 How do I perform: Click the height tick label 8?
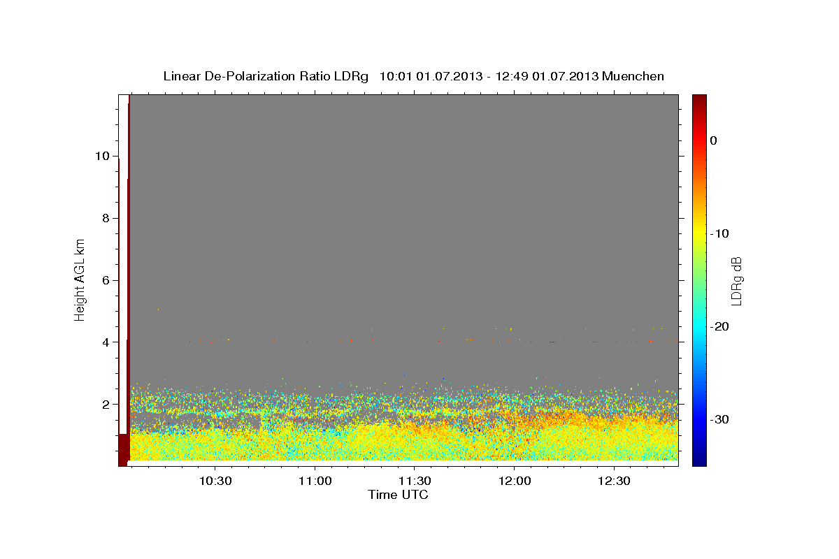[106, 218]
